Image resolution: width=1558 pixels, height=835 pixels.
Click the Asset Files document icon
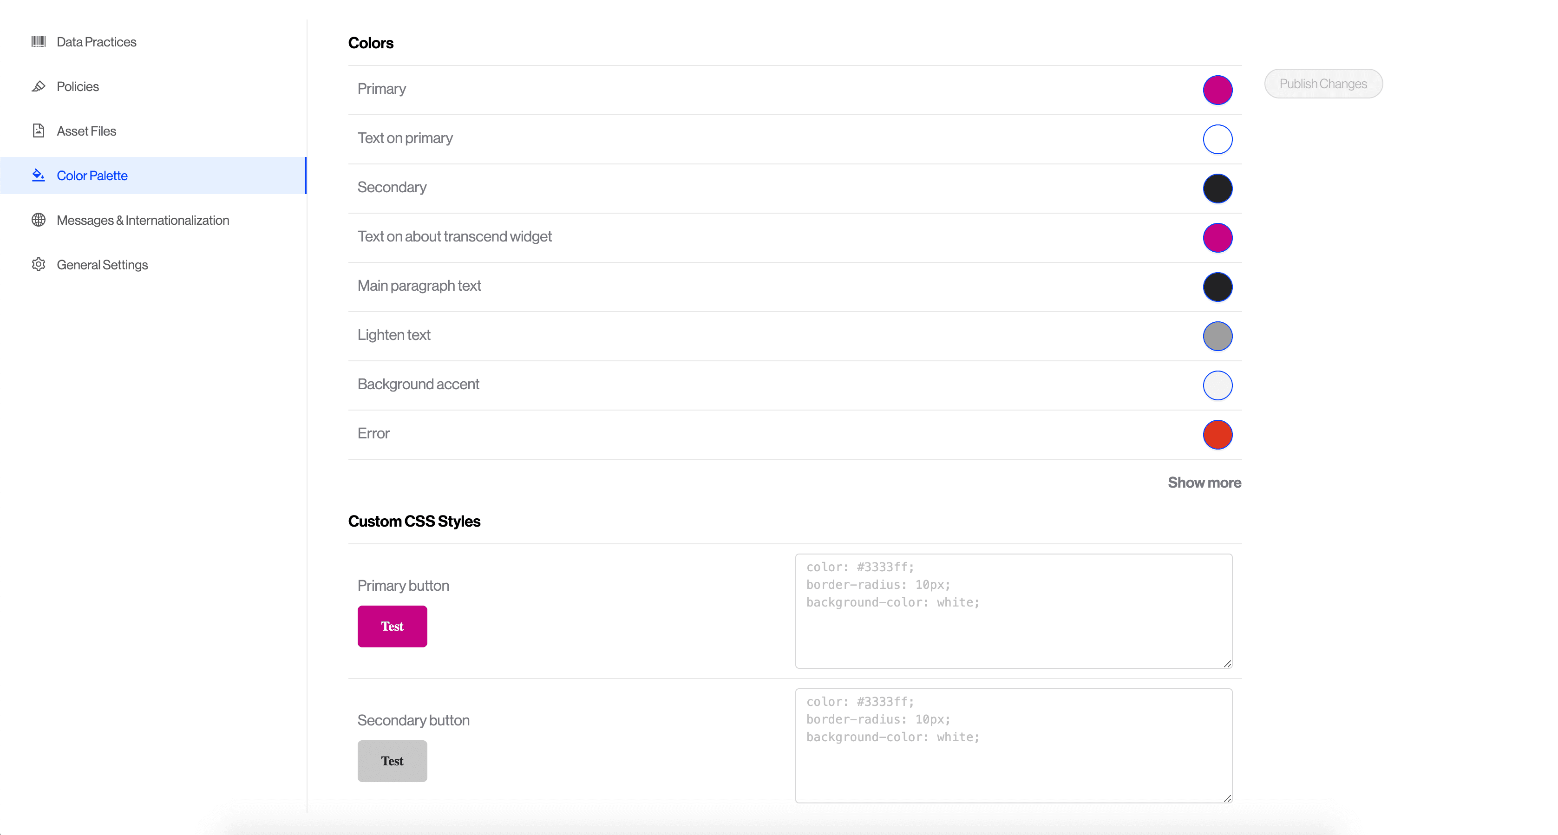pos(38,130)
